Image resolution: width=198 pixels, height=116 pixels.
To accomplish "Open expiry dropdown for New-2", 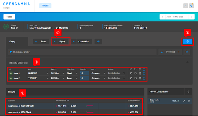I will point(58,78).
